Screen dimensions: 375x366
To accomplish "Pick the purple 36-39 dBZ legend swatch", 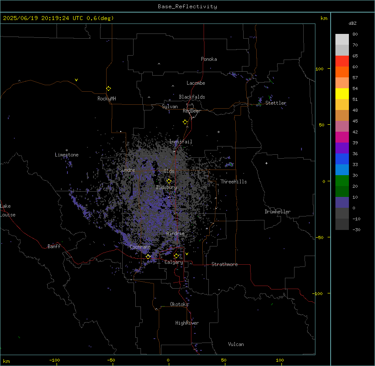I will tap(342, 148).
